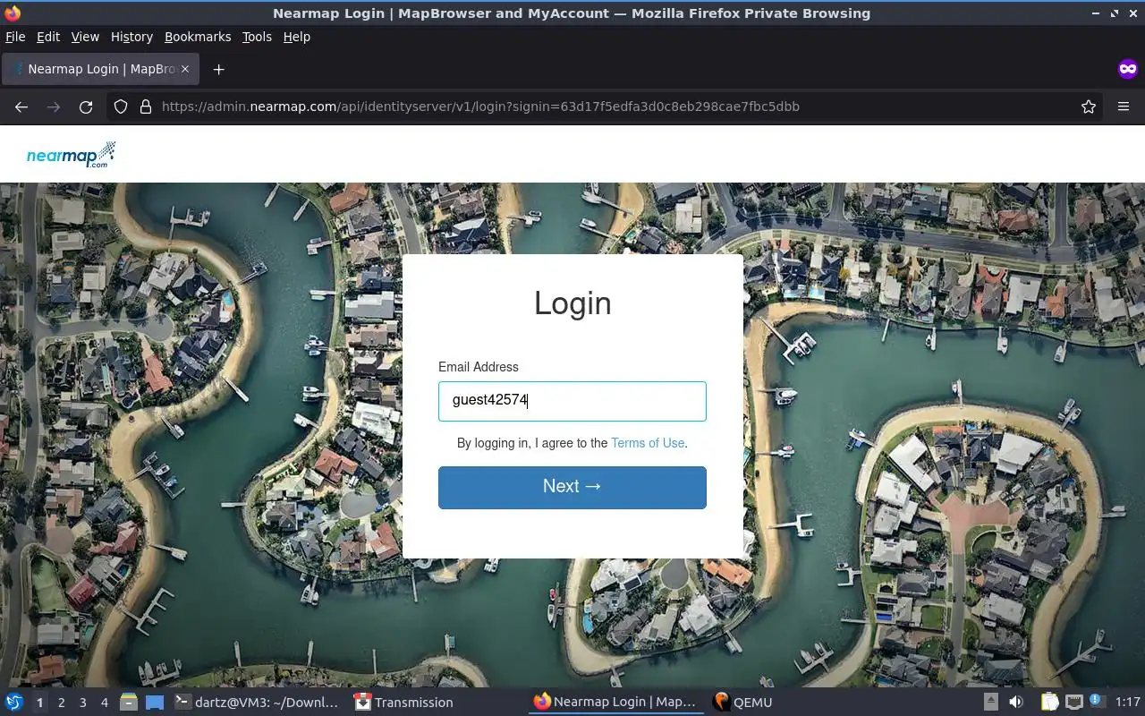Open Firefox hamburger application menu
The width and height of the screenshot is (1145, 716).
point(1124,107)
